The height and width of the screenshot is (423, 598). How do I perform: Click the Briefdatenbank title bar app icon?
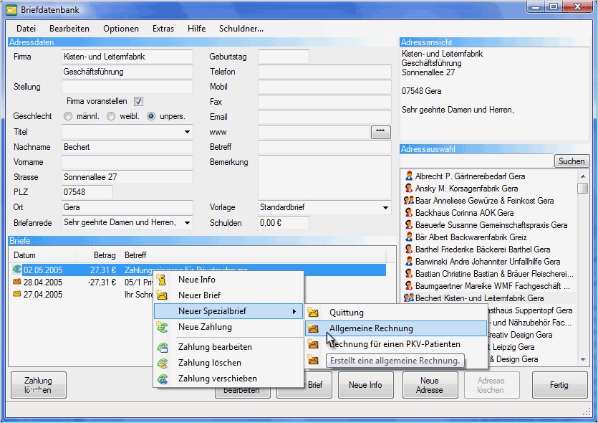tap(12, 10)
